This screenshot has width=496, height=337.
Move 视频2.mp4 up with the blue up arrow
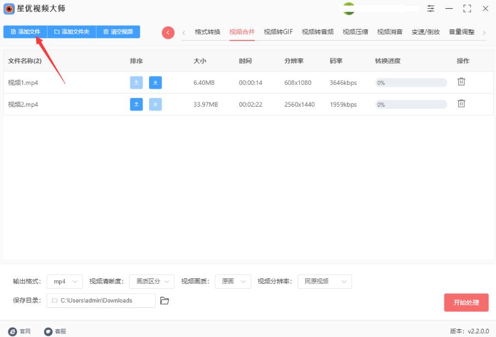coord(136,103)
